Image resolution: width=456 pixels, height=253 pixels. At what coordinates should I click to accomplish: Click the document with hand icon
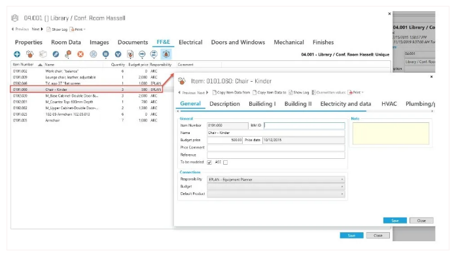[130, 54]
